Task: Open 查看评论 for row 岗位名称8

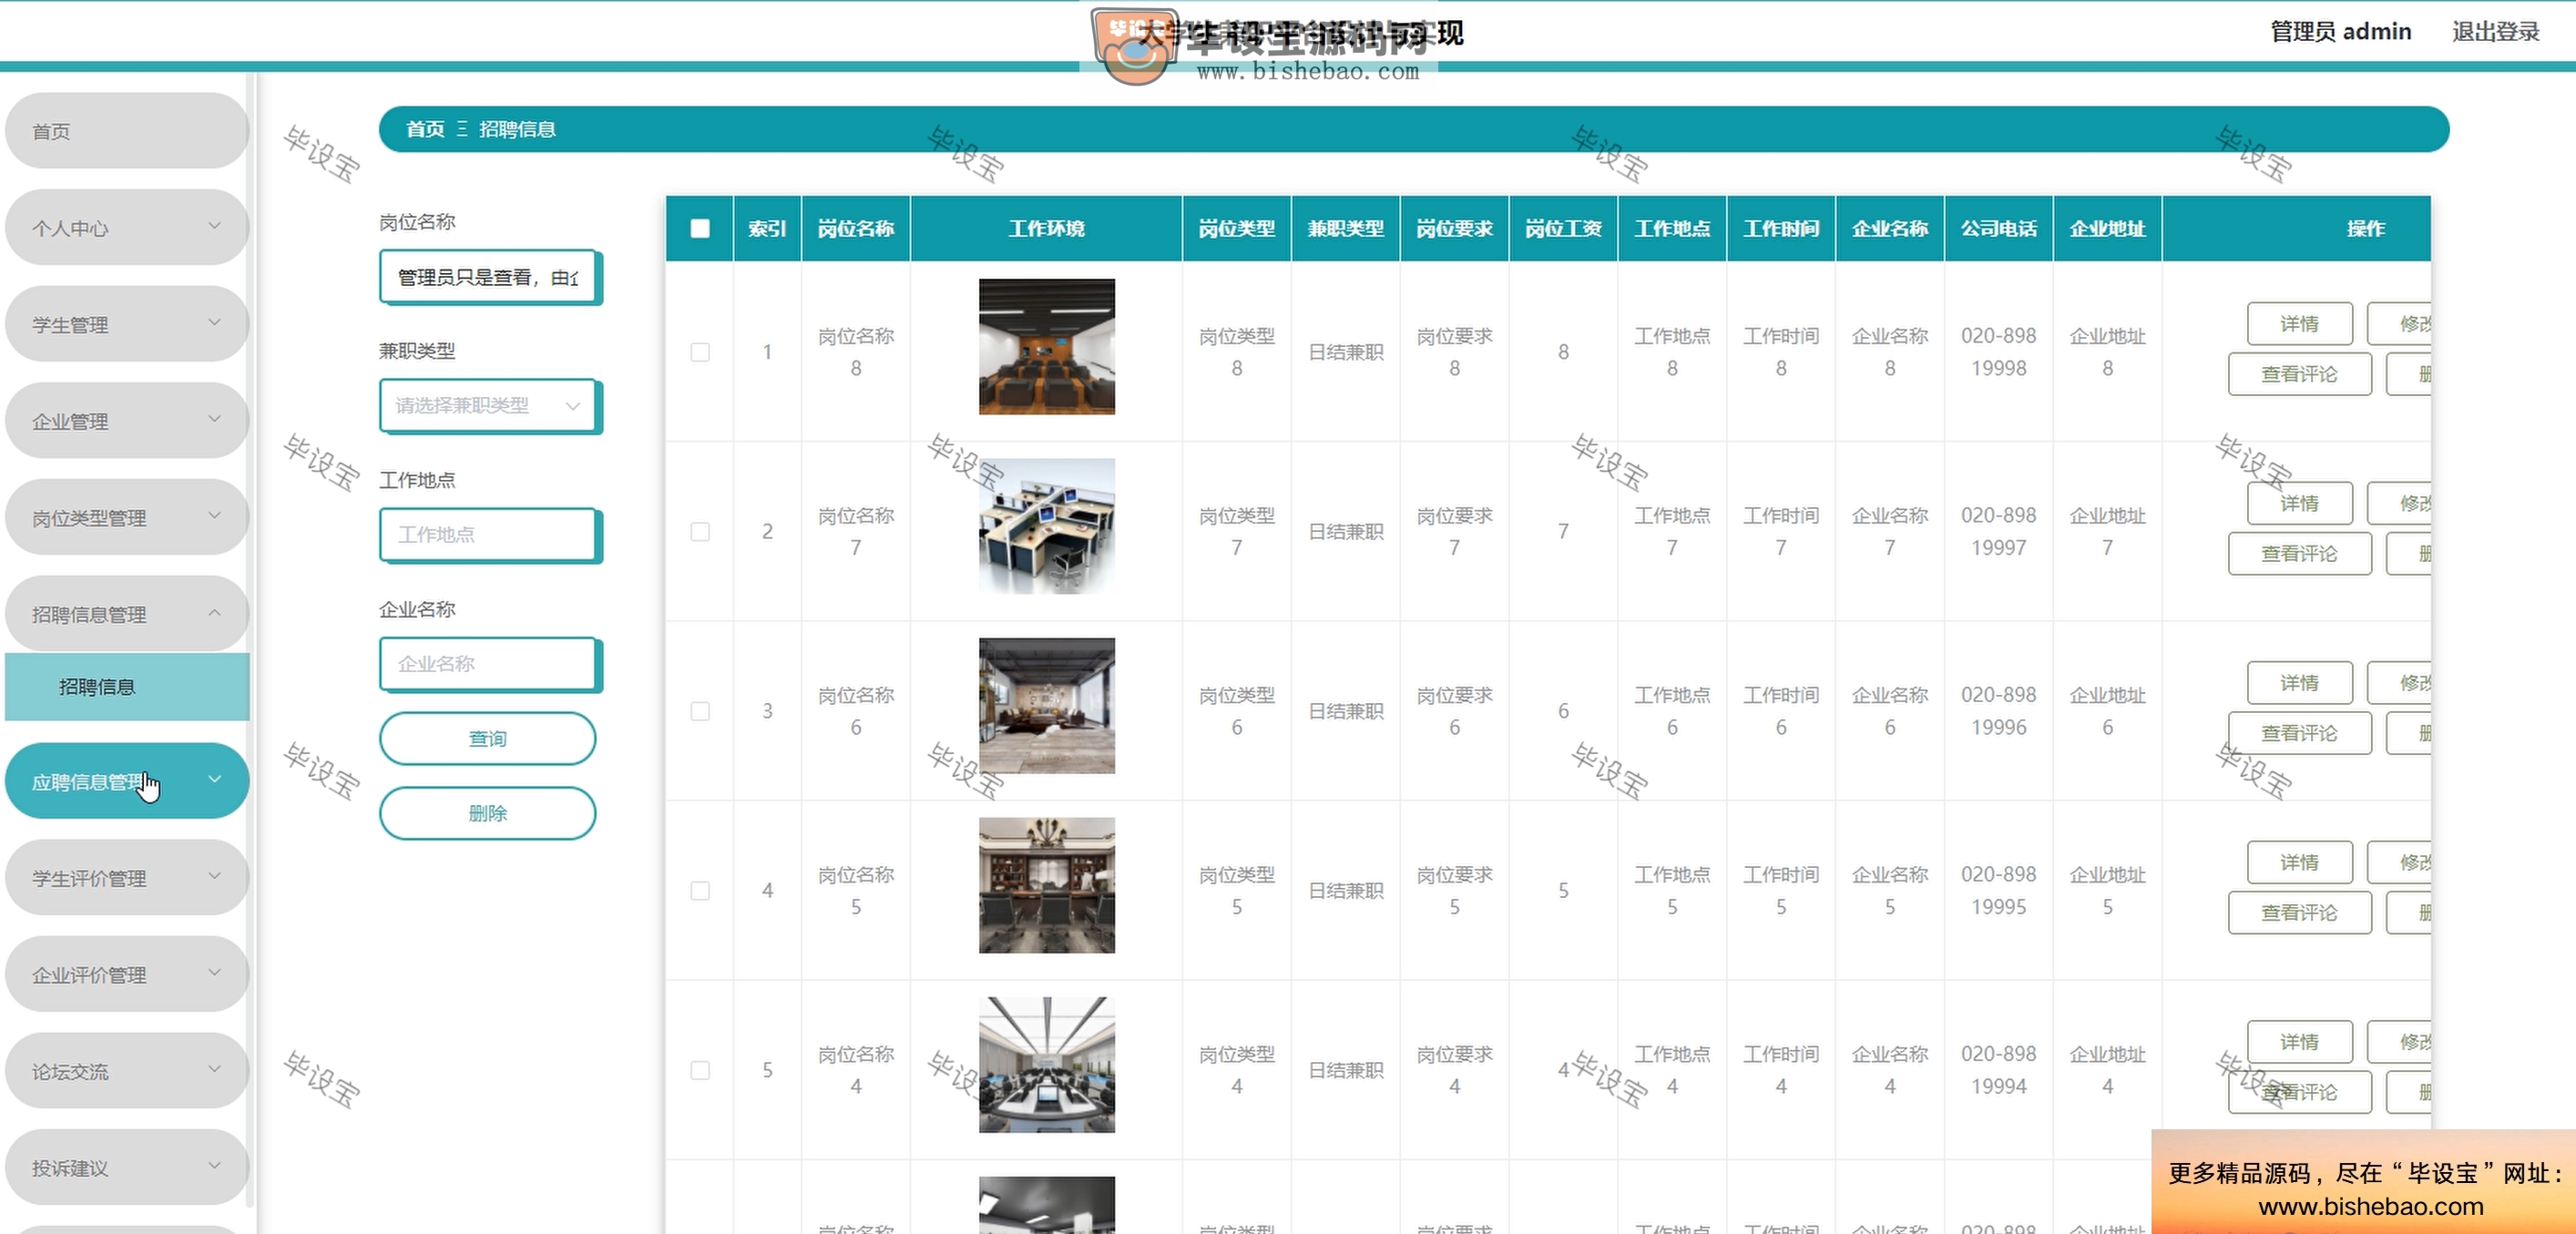Action: [x=2299, y=374]
